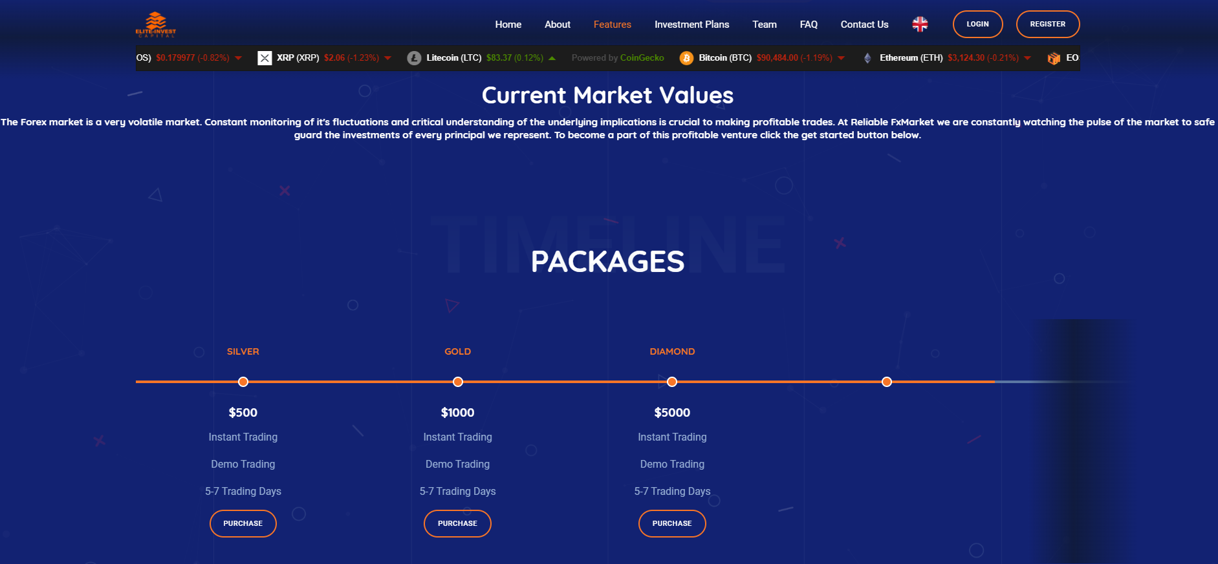1218x564 pixels.
Task: Click the Elite Invest Capital logo
Action: [x=156, y=25]
